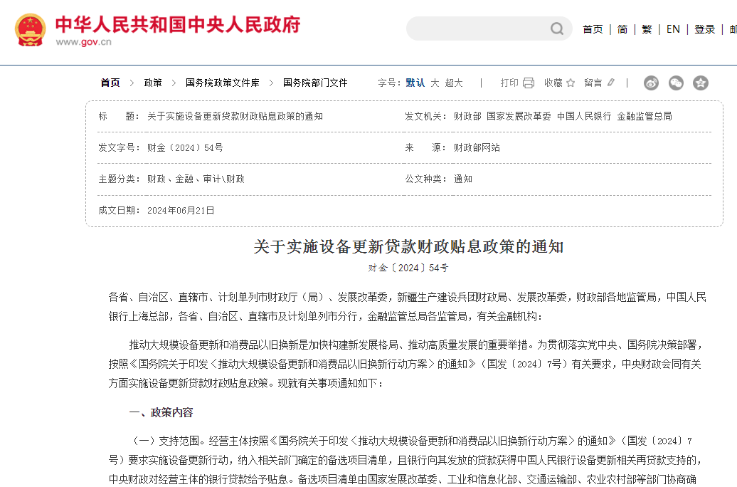The image size is (737, 487).
Task: Share to QZone star icon
Action: (x=701, y=83)
